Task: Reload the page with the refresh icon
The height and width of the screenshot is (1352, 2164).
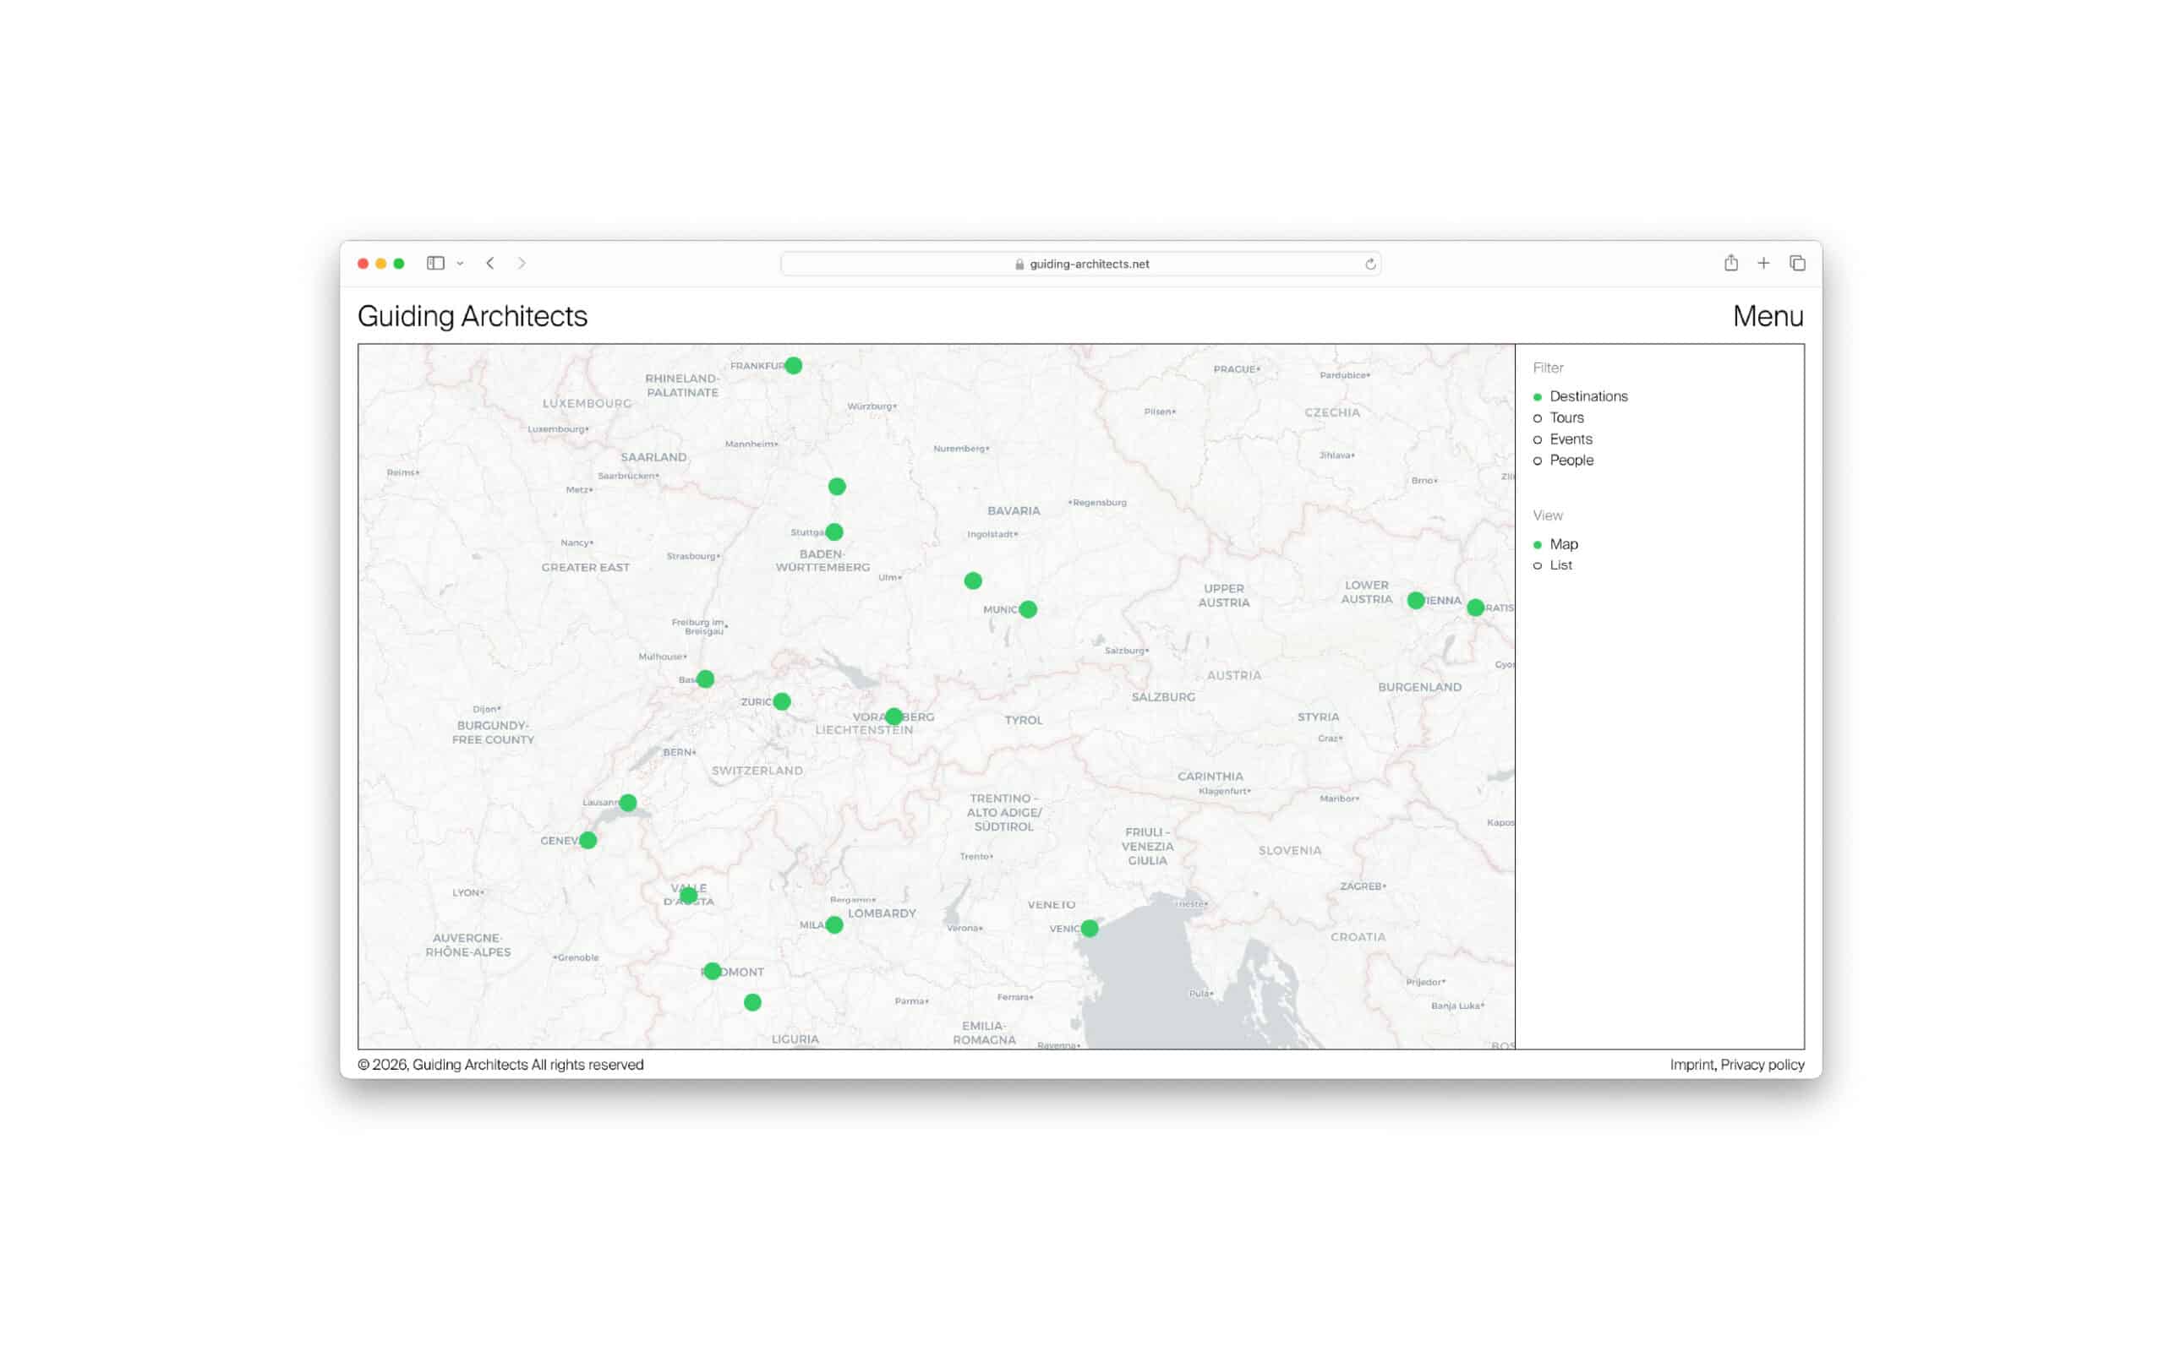Action: (x=1370, y=264)
